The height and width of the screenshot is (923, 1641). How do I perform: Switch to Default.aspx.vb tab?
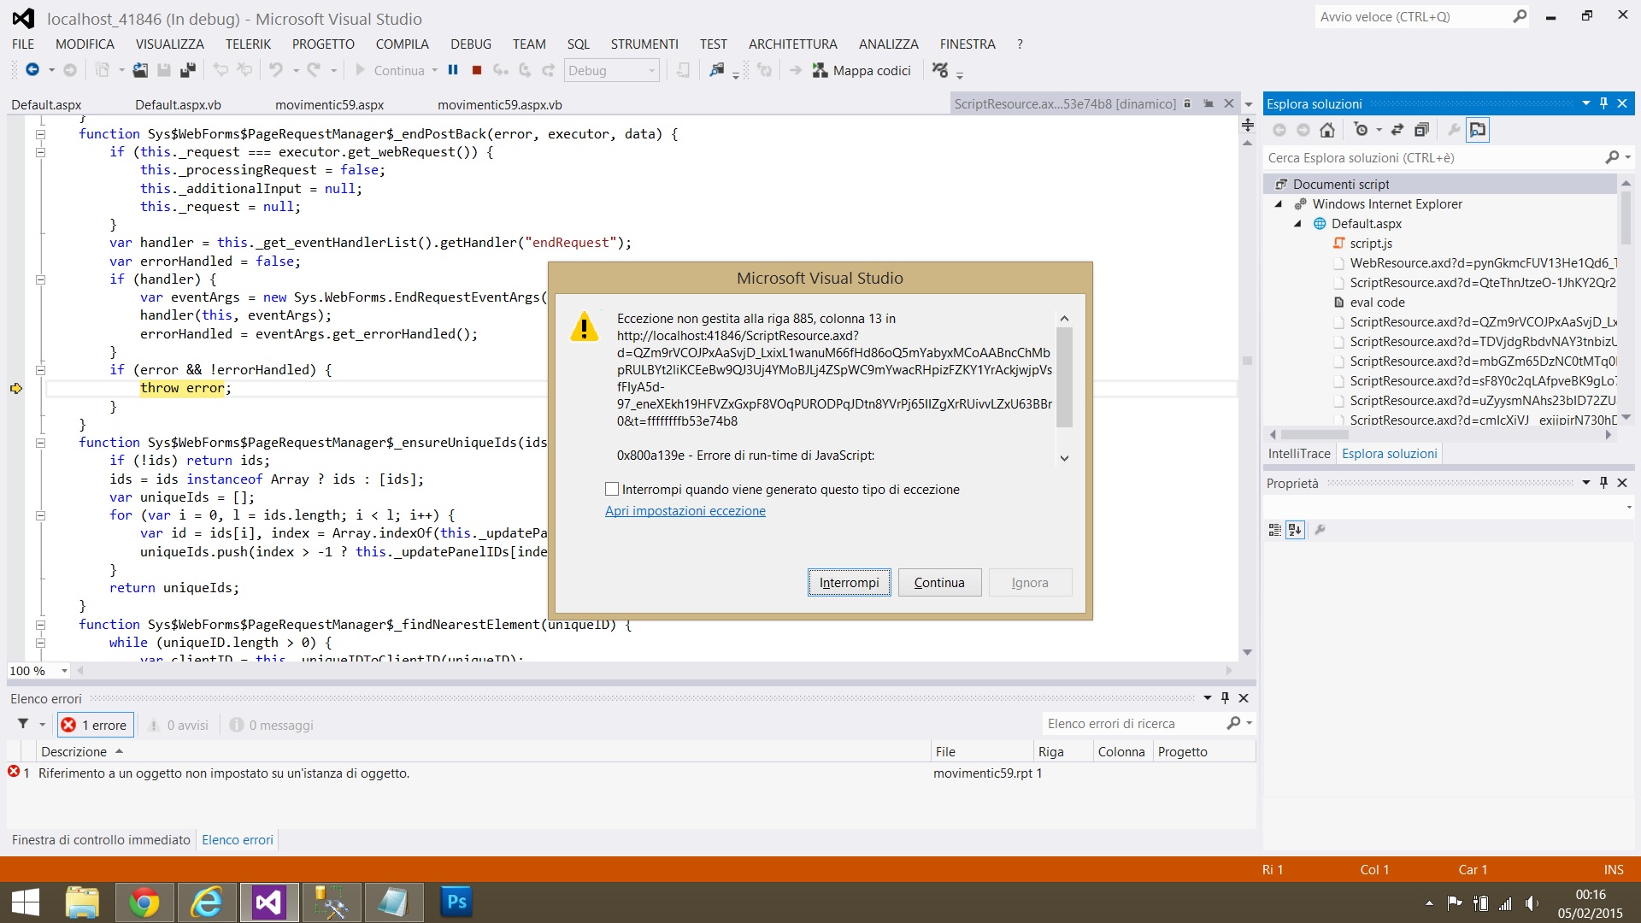point(178,104)
